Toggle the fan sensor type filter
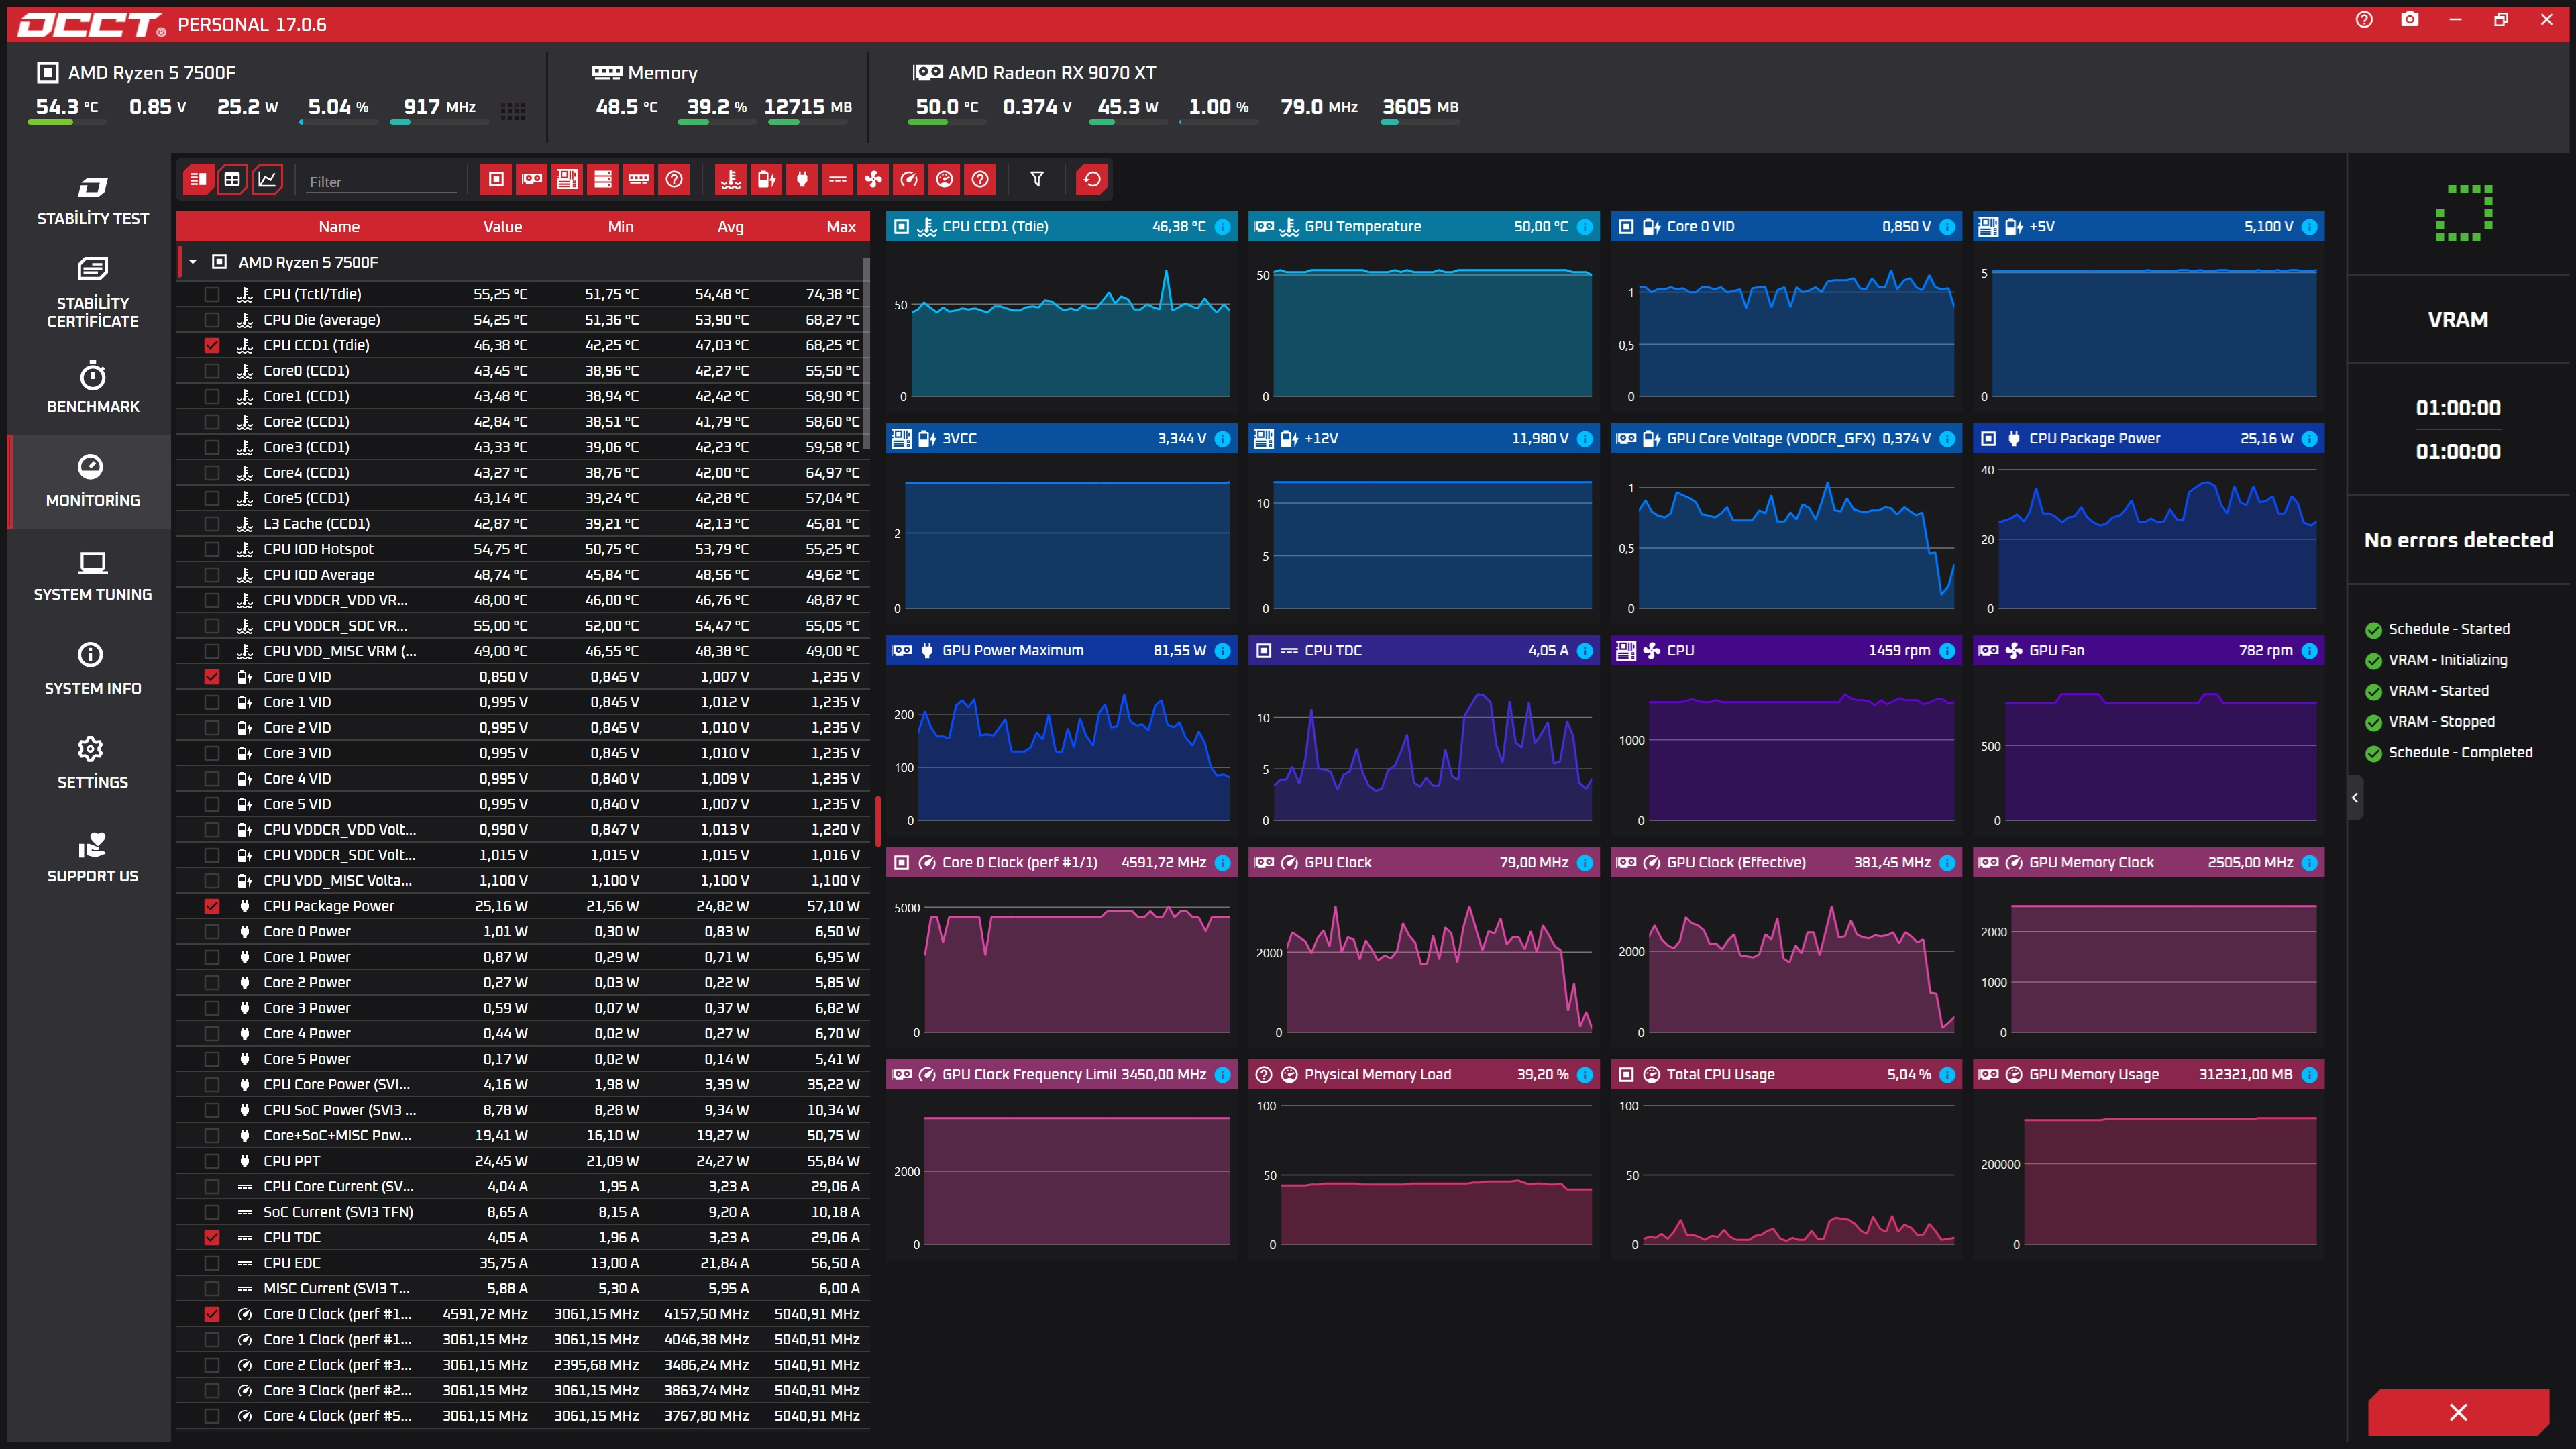Screen dimensions: 2576x1449 pyautogui.click(x=873, y=180)
